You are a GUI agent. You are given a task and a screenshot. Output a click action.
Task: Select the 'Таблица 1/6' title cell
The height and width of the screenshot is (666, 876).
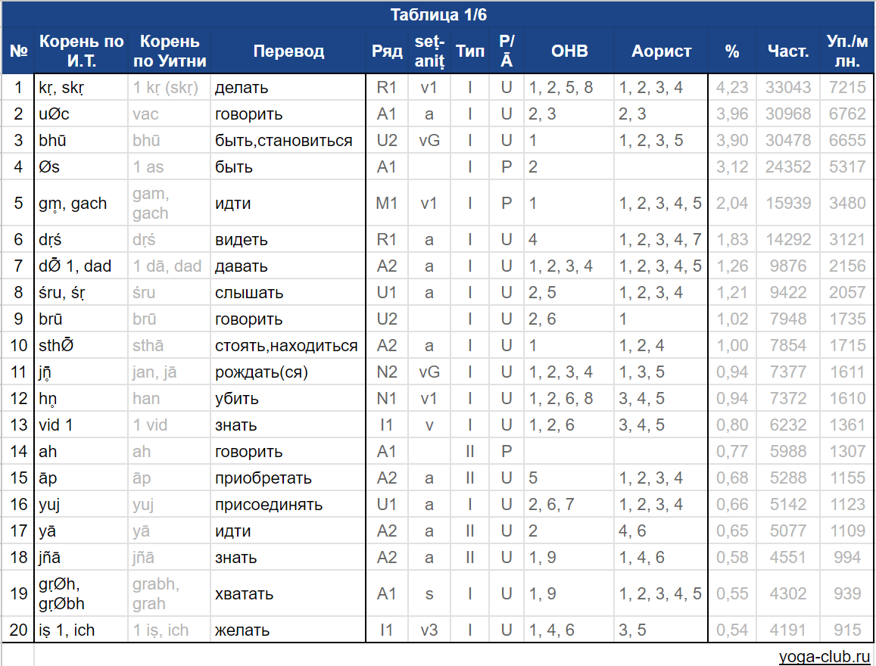coord(438,14)
